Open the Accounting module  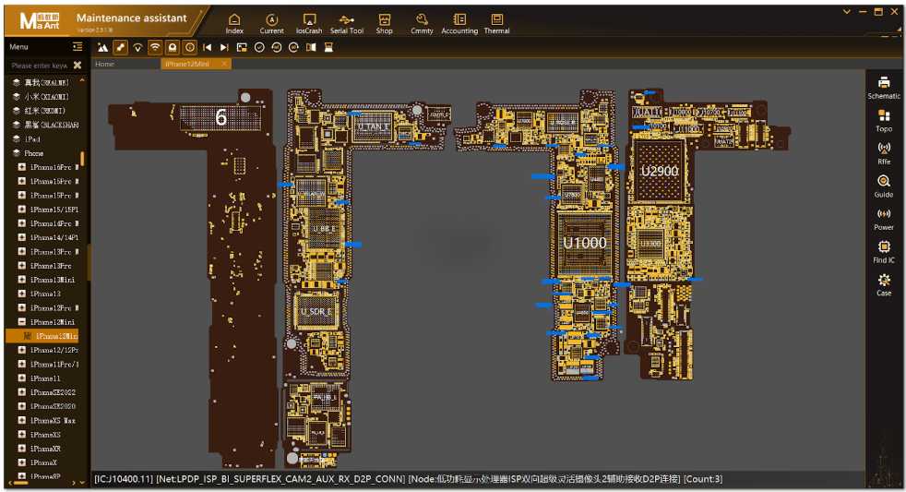pos(459,24)
